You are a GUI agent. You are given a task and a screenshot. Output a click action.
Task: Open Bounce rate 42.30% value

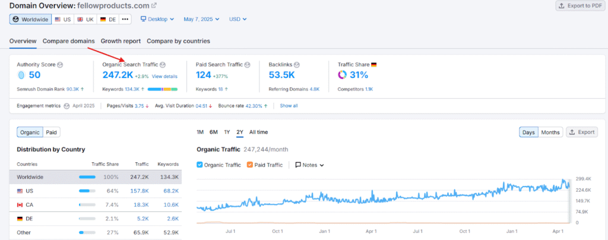click(254, 106)
